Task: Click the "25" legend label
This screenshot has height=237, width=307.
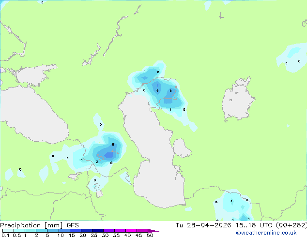Action: (x=94, y=235)
